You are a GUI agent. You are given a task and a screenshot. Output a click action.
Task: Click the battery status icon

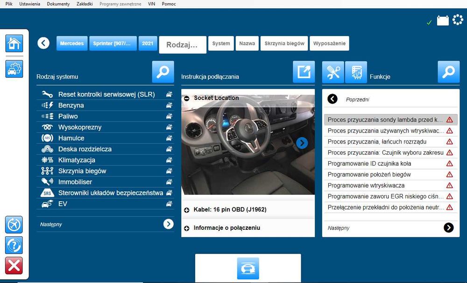pos(443,21)
